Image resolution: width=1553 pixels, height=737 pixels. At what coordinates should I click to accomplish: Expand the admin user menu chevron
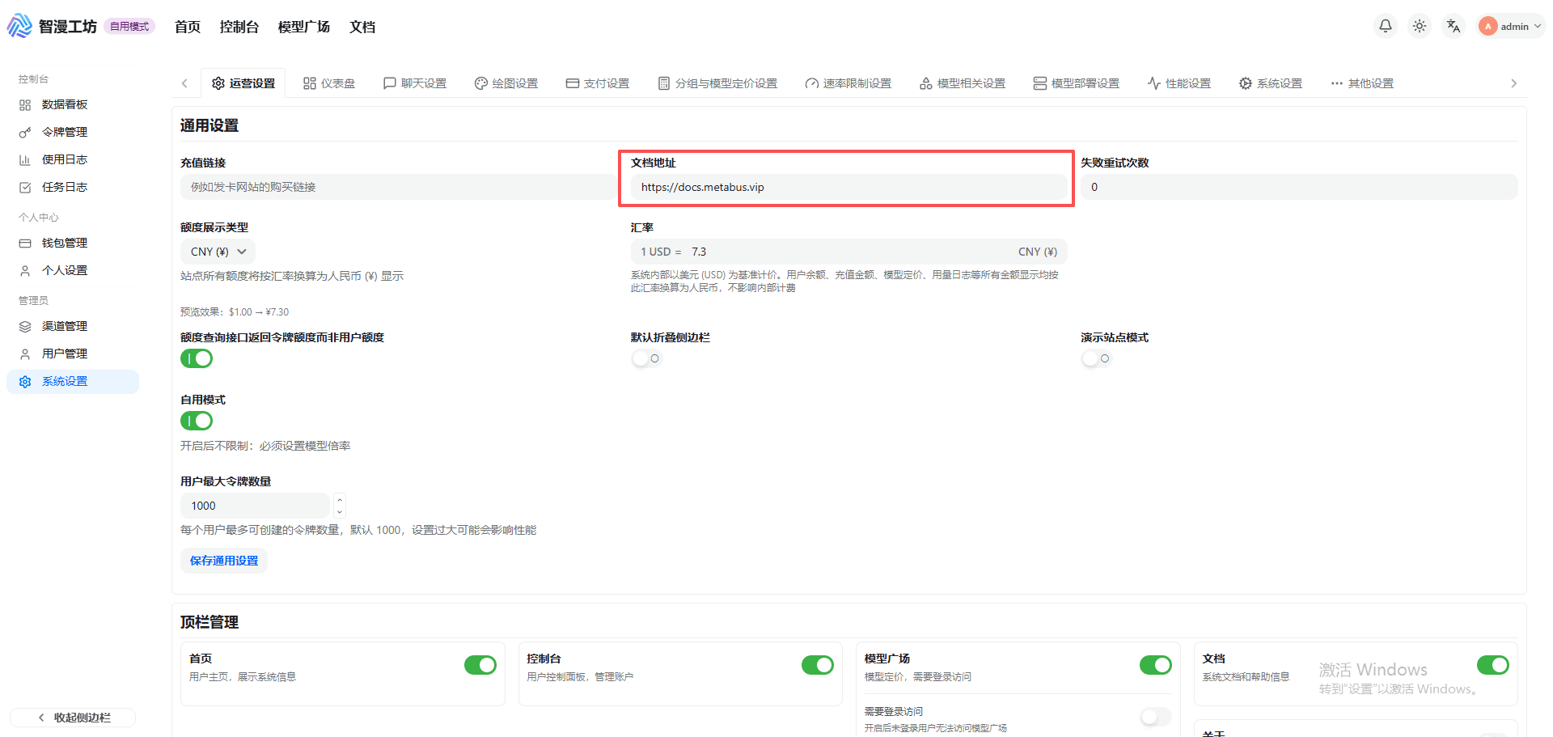click(1538, 26)
